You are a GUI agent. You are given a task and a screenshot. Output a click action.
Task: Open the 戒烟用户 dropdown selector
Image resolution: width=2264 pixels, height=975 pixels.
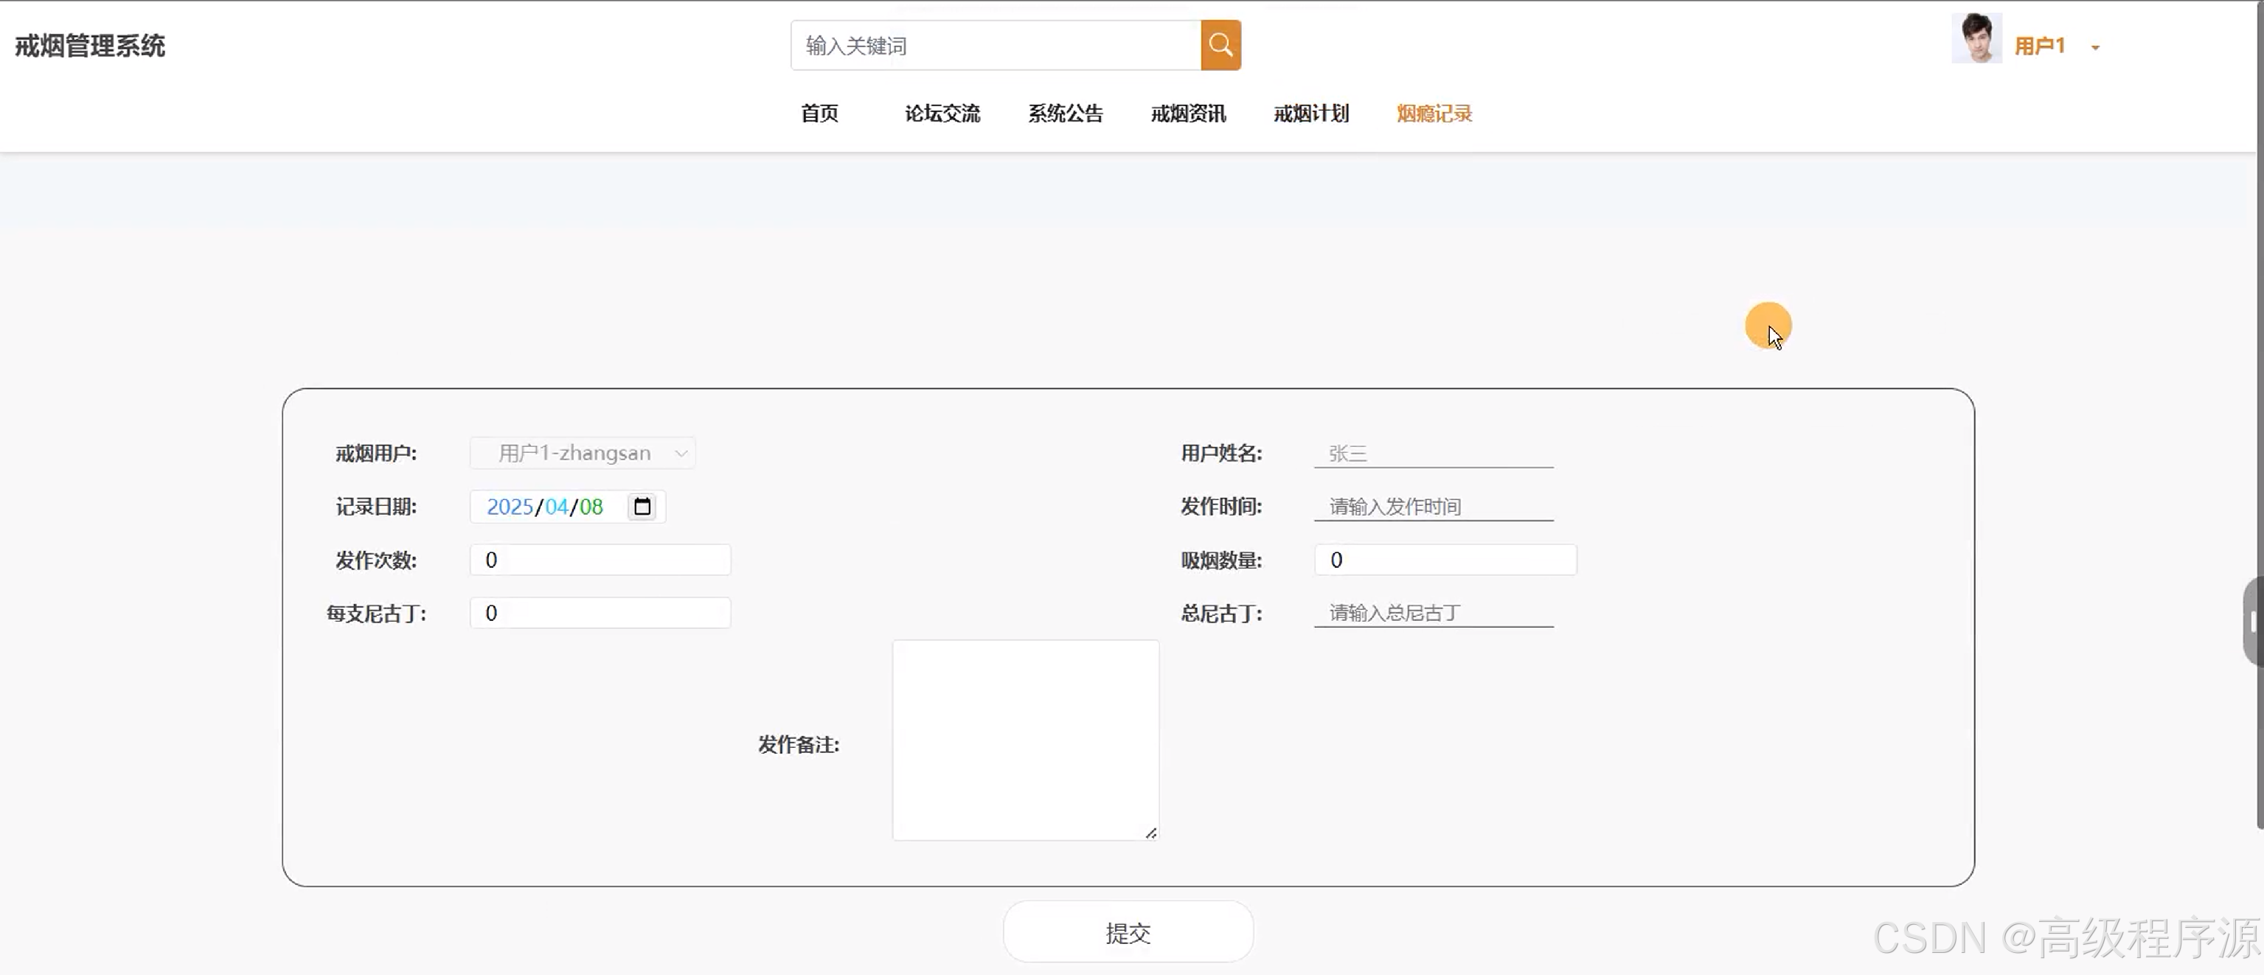coord(583,453)
